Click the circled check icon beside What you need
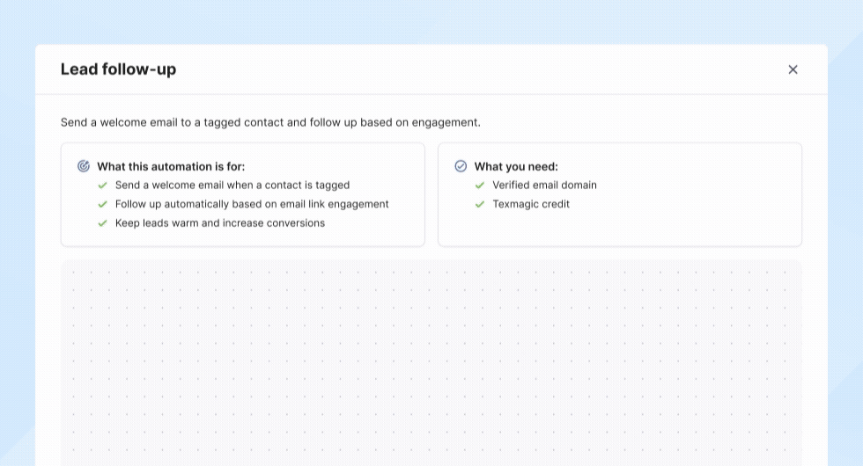 tap(461, 166)
